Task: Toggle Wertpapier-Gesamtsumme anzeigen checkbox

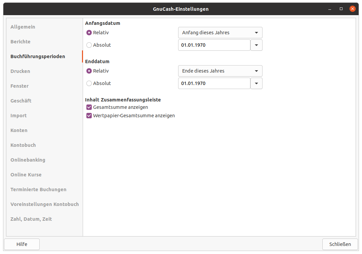Action: pyautogui.click(x=89, y=116)
